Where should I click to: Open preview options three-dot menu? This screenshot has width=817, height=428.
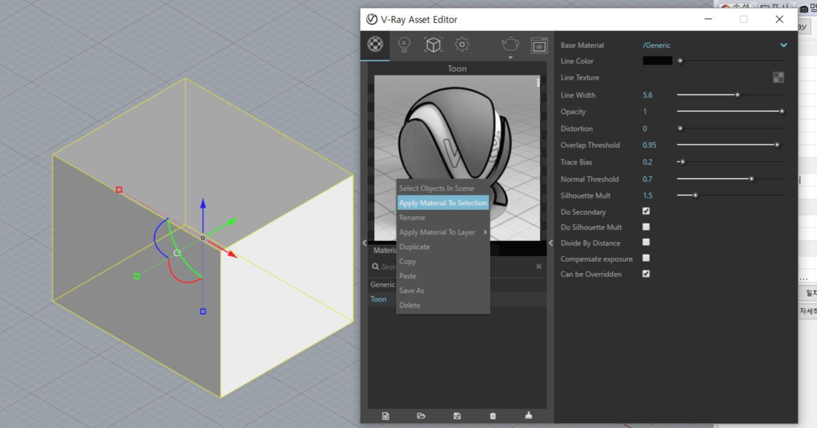tap(538, 83)
